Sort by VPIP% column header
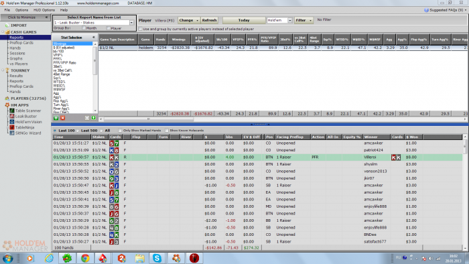This screenshot has height=264, width=469. click(x=238, y=40)
